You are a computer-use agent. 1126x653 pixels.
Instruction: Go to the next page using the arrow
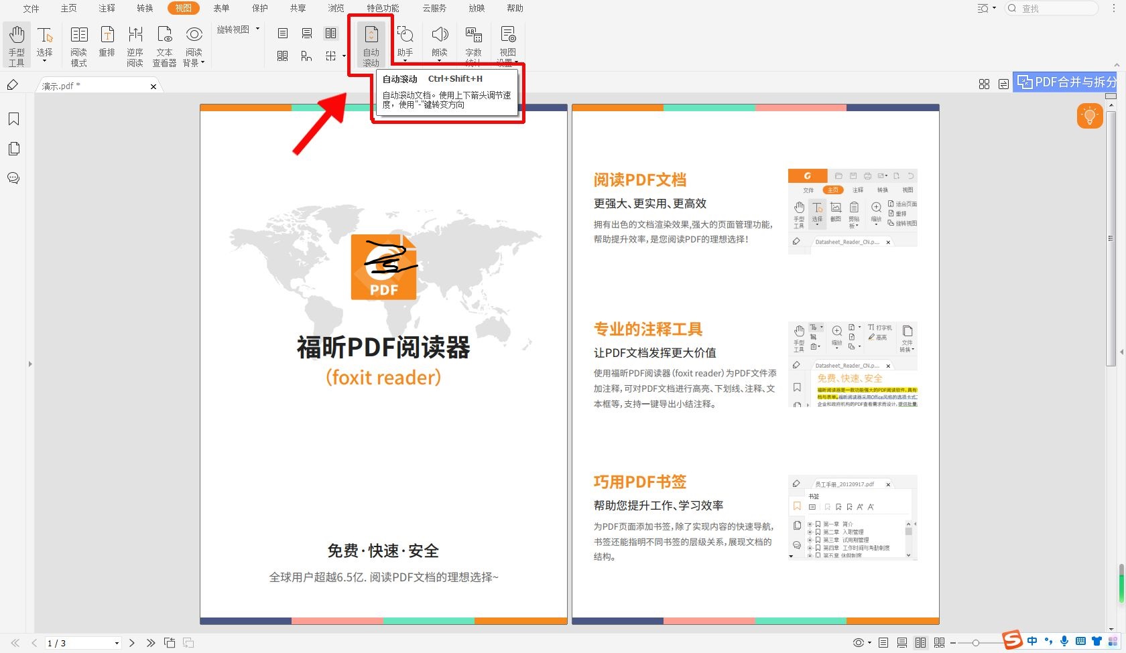tap(131, 642)
